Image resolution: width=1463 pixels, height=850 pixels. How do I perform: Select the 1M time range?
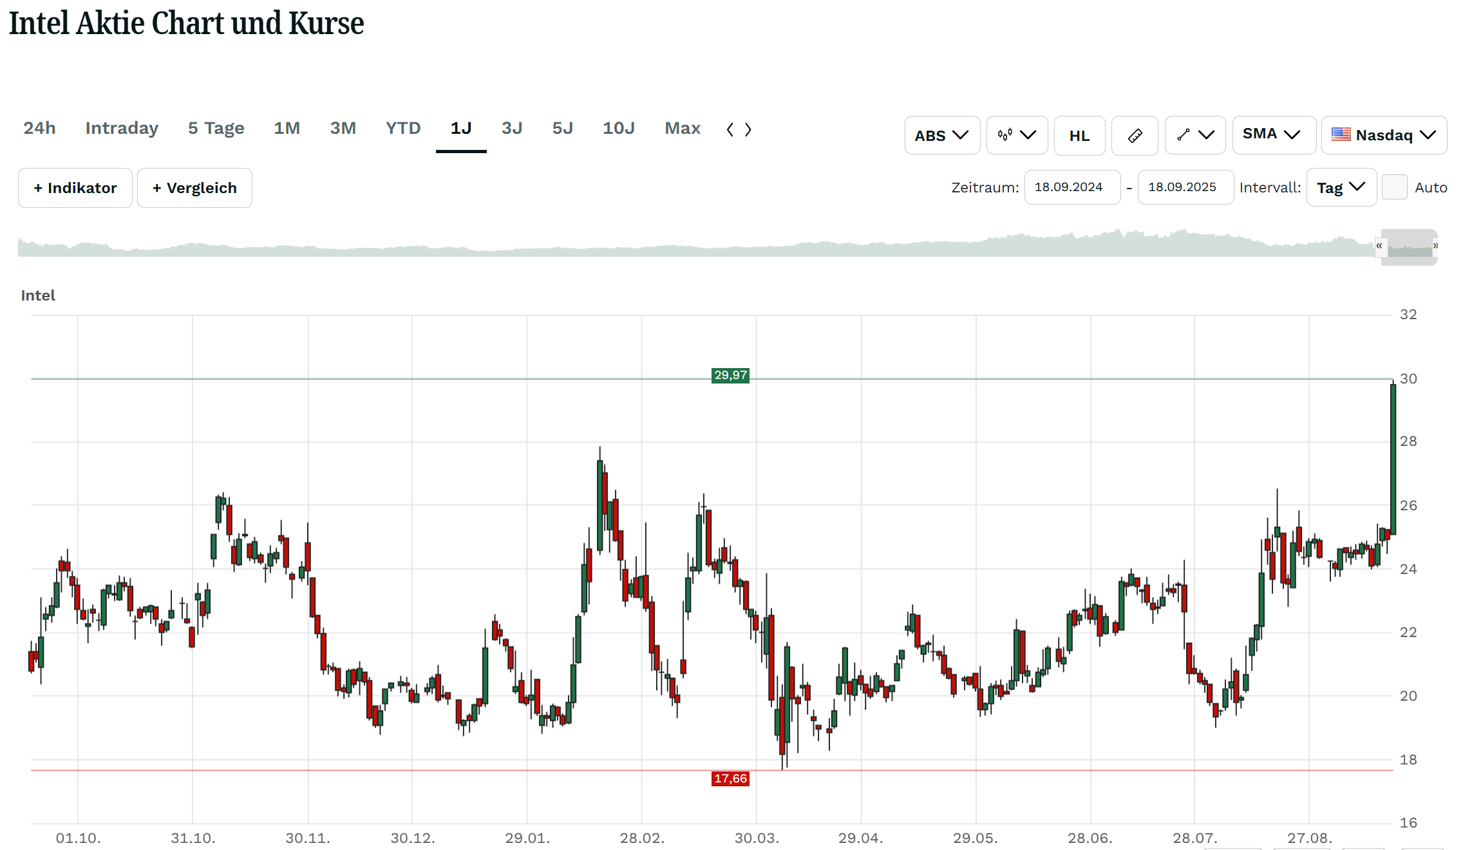click(x=287, y=128)
